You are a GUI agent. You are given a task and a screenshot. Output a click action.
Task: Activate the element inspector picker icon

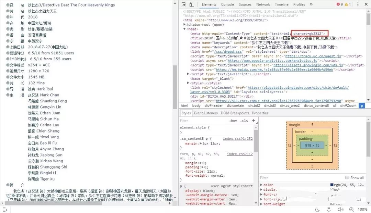[183, 4]
